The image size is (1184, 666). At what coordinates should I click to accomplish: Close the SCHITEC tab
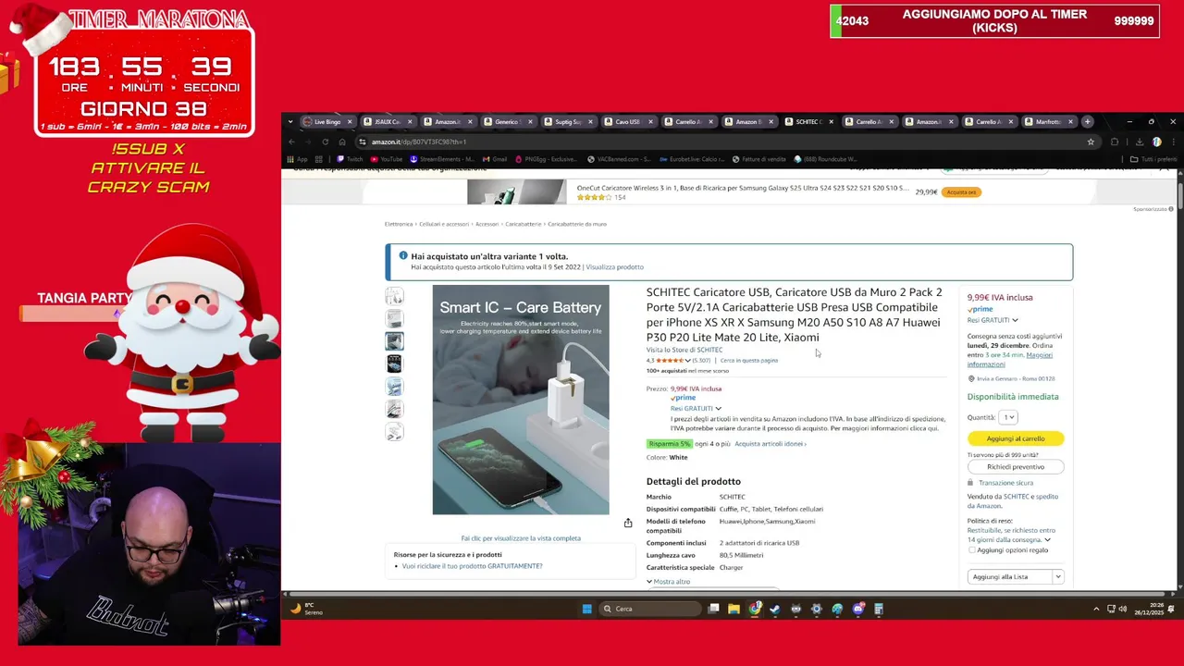point(831,121)
